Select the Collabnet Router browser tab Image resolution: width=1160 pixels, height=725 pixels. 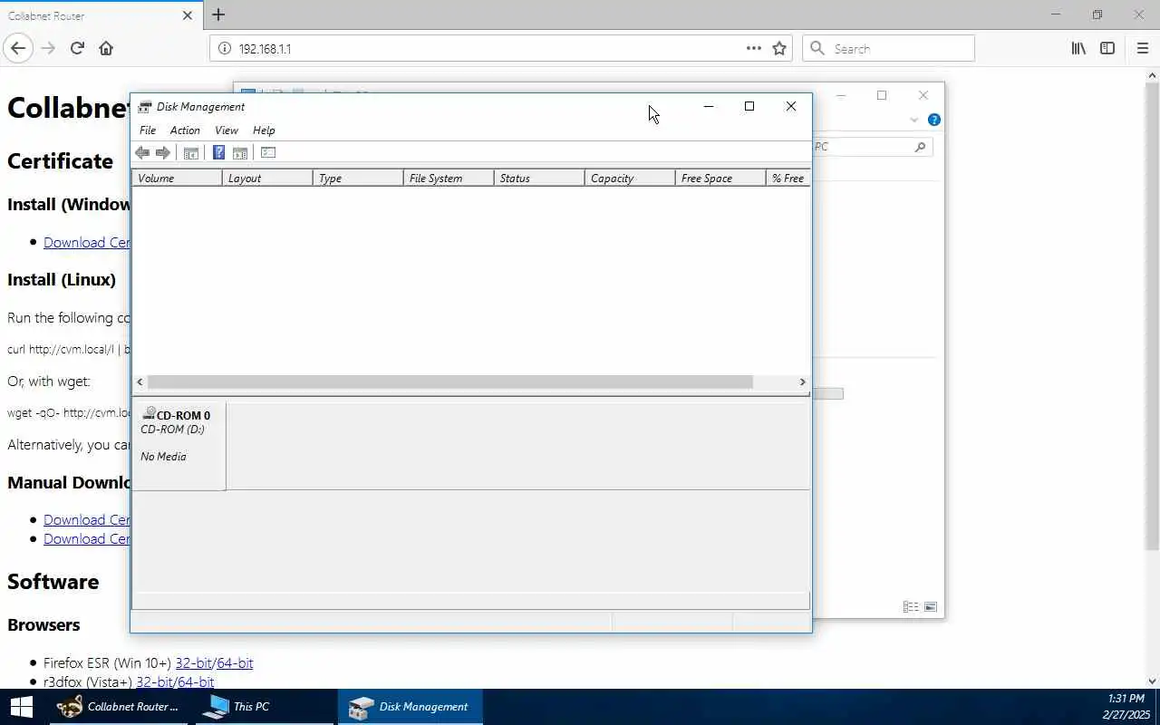[100, 15]
